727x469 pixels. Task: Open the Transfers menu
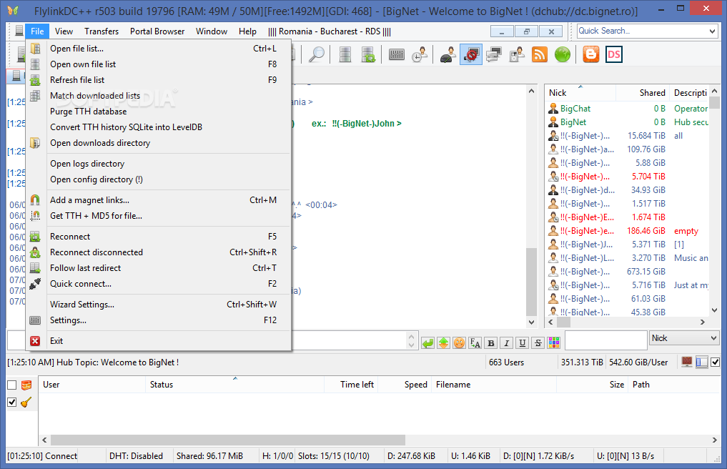[102, 31]
